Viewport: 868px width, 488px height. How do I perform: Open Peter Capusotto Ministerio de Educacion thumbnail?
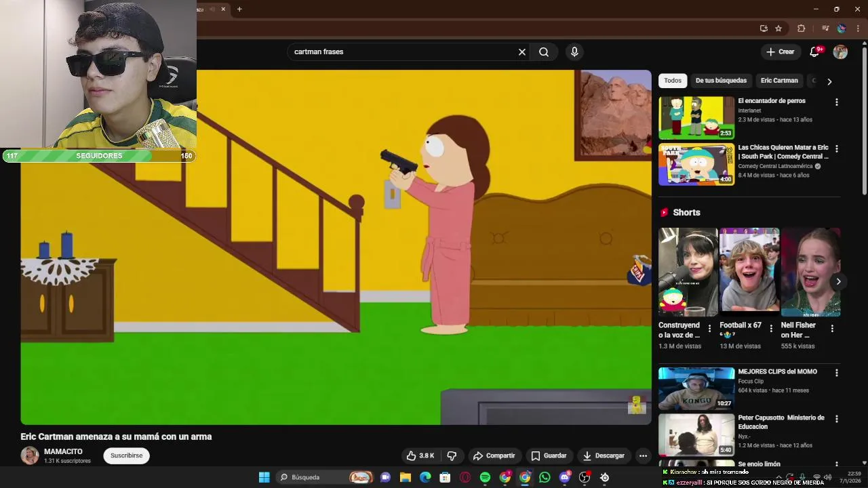pos(696,434)
